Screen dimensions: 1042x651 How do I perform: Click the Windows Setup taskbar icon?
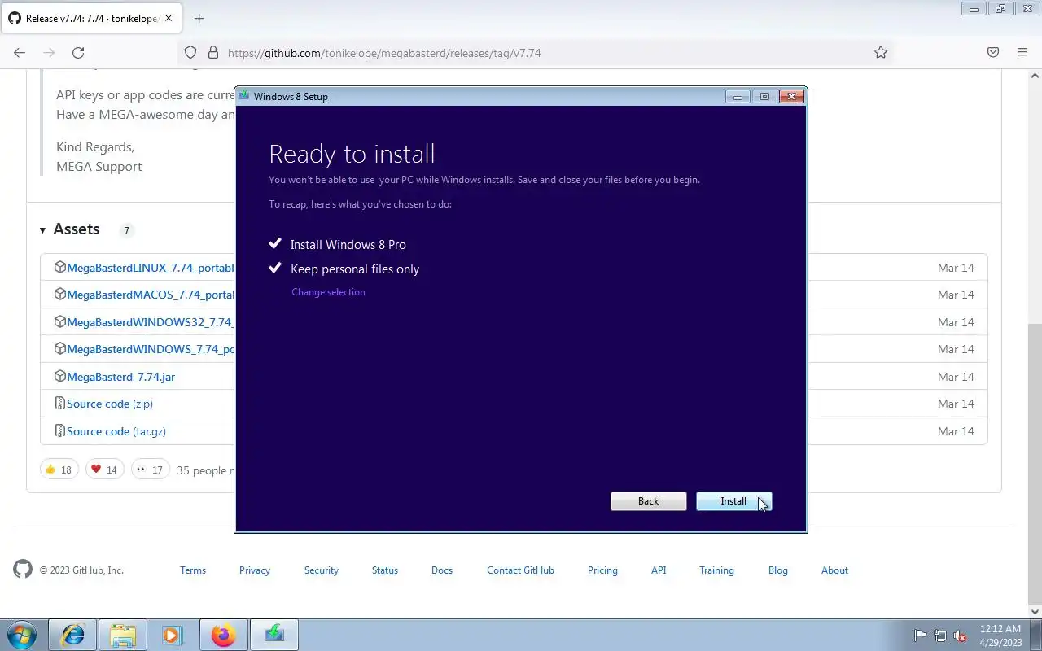(274, 635)
